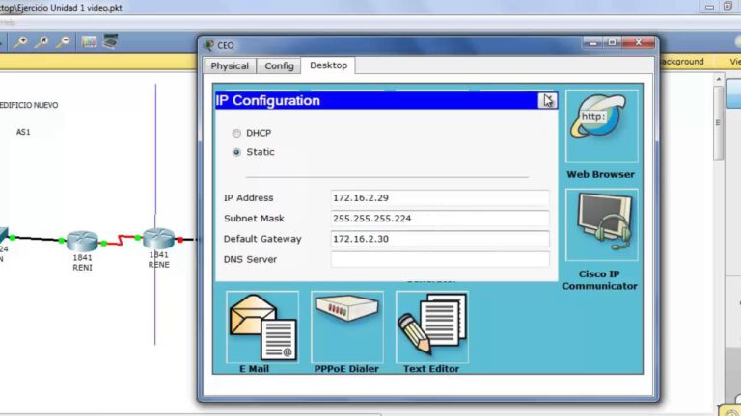Click the custom devices dialog toolbar icon
This screenshot has height=416, width=741.
(x=111, y=41)
